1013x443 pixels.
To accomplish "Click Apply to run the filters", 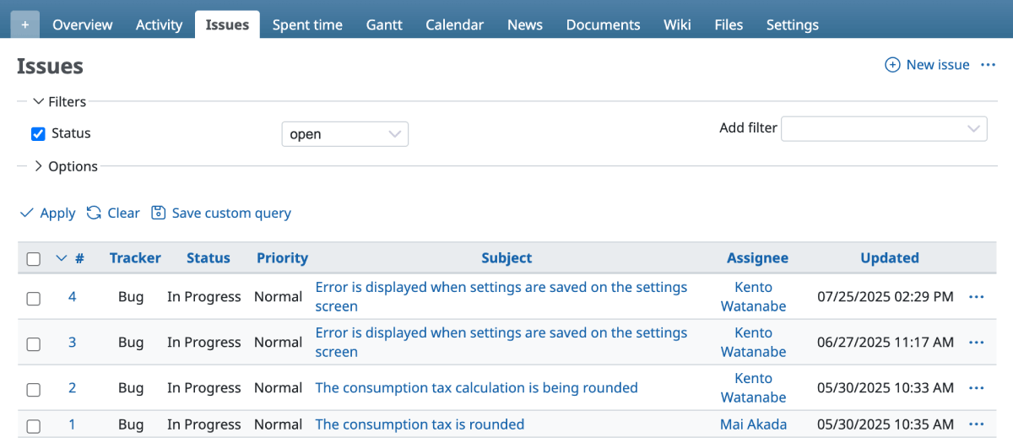I will [48, 213].
